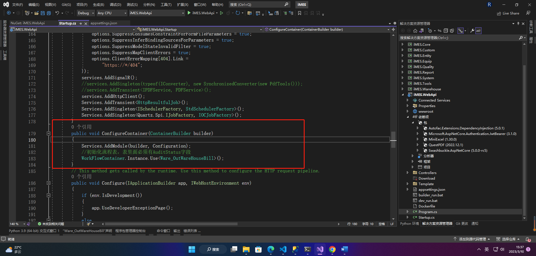Image resolution: width=536 pixels, height=256 pixels.
Task: Click the notifications bell in the status bar
Action: pyautogui.click(x=528, y=239)
